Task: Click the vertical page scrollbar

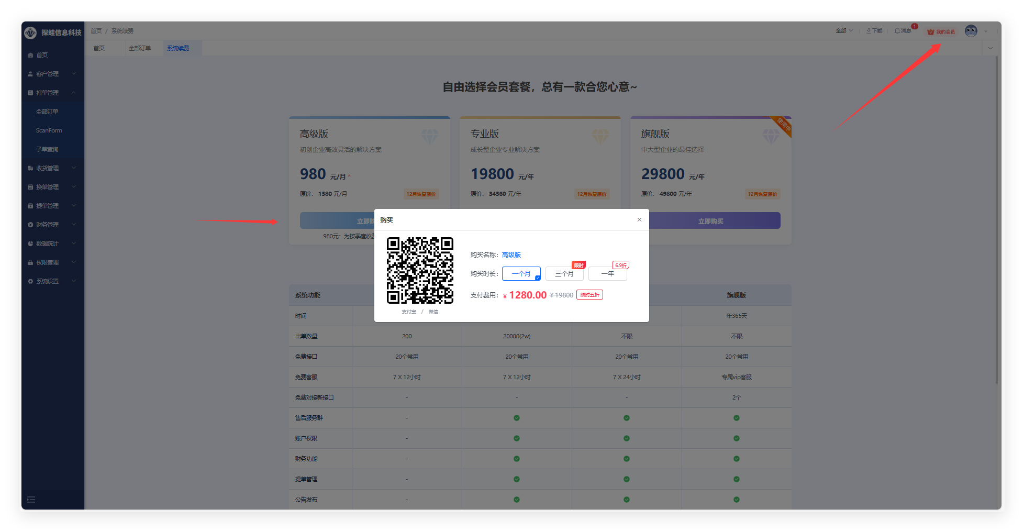Action: pos(996,220)
